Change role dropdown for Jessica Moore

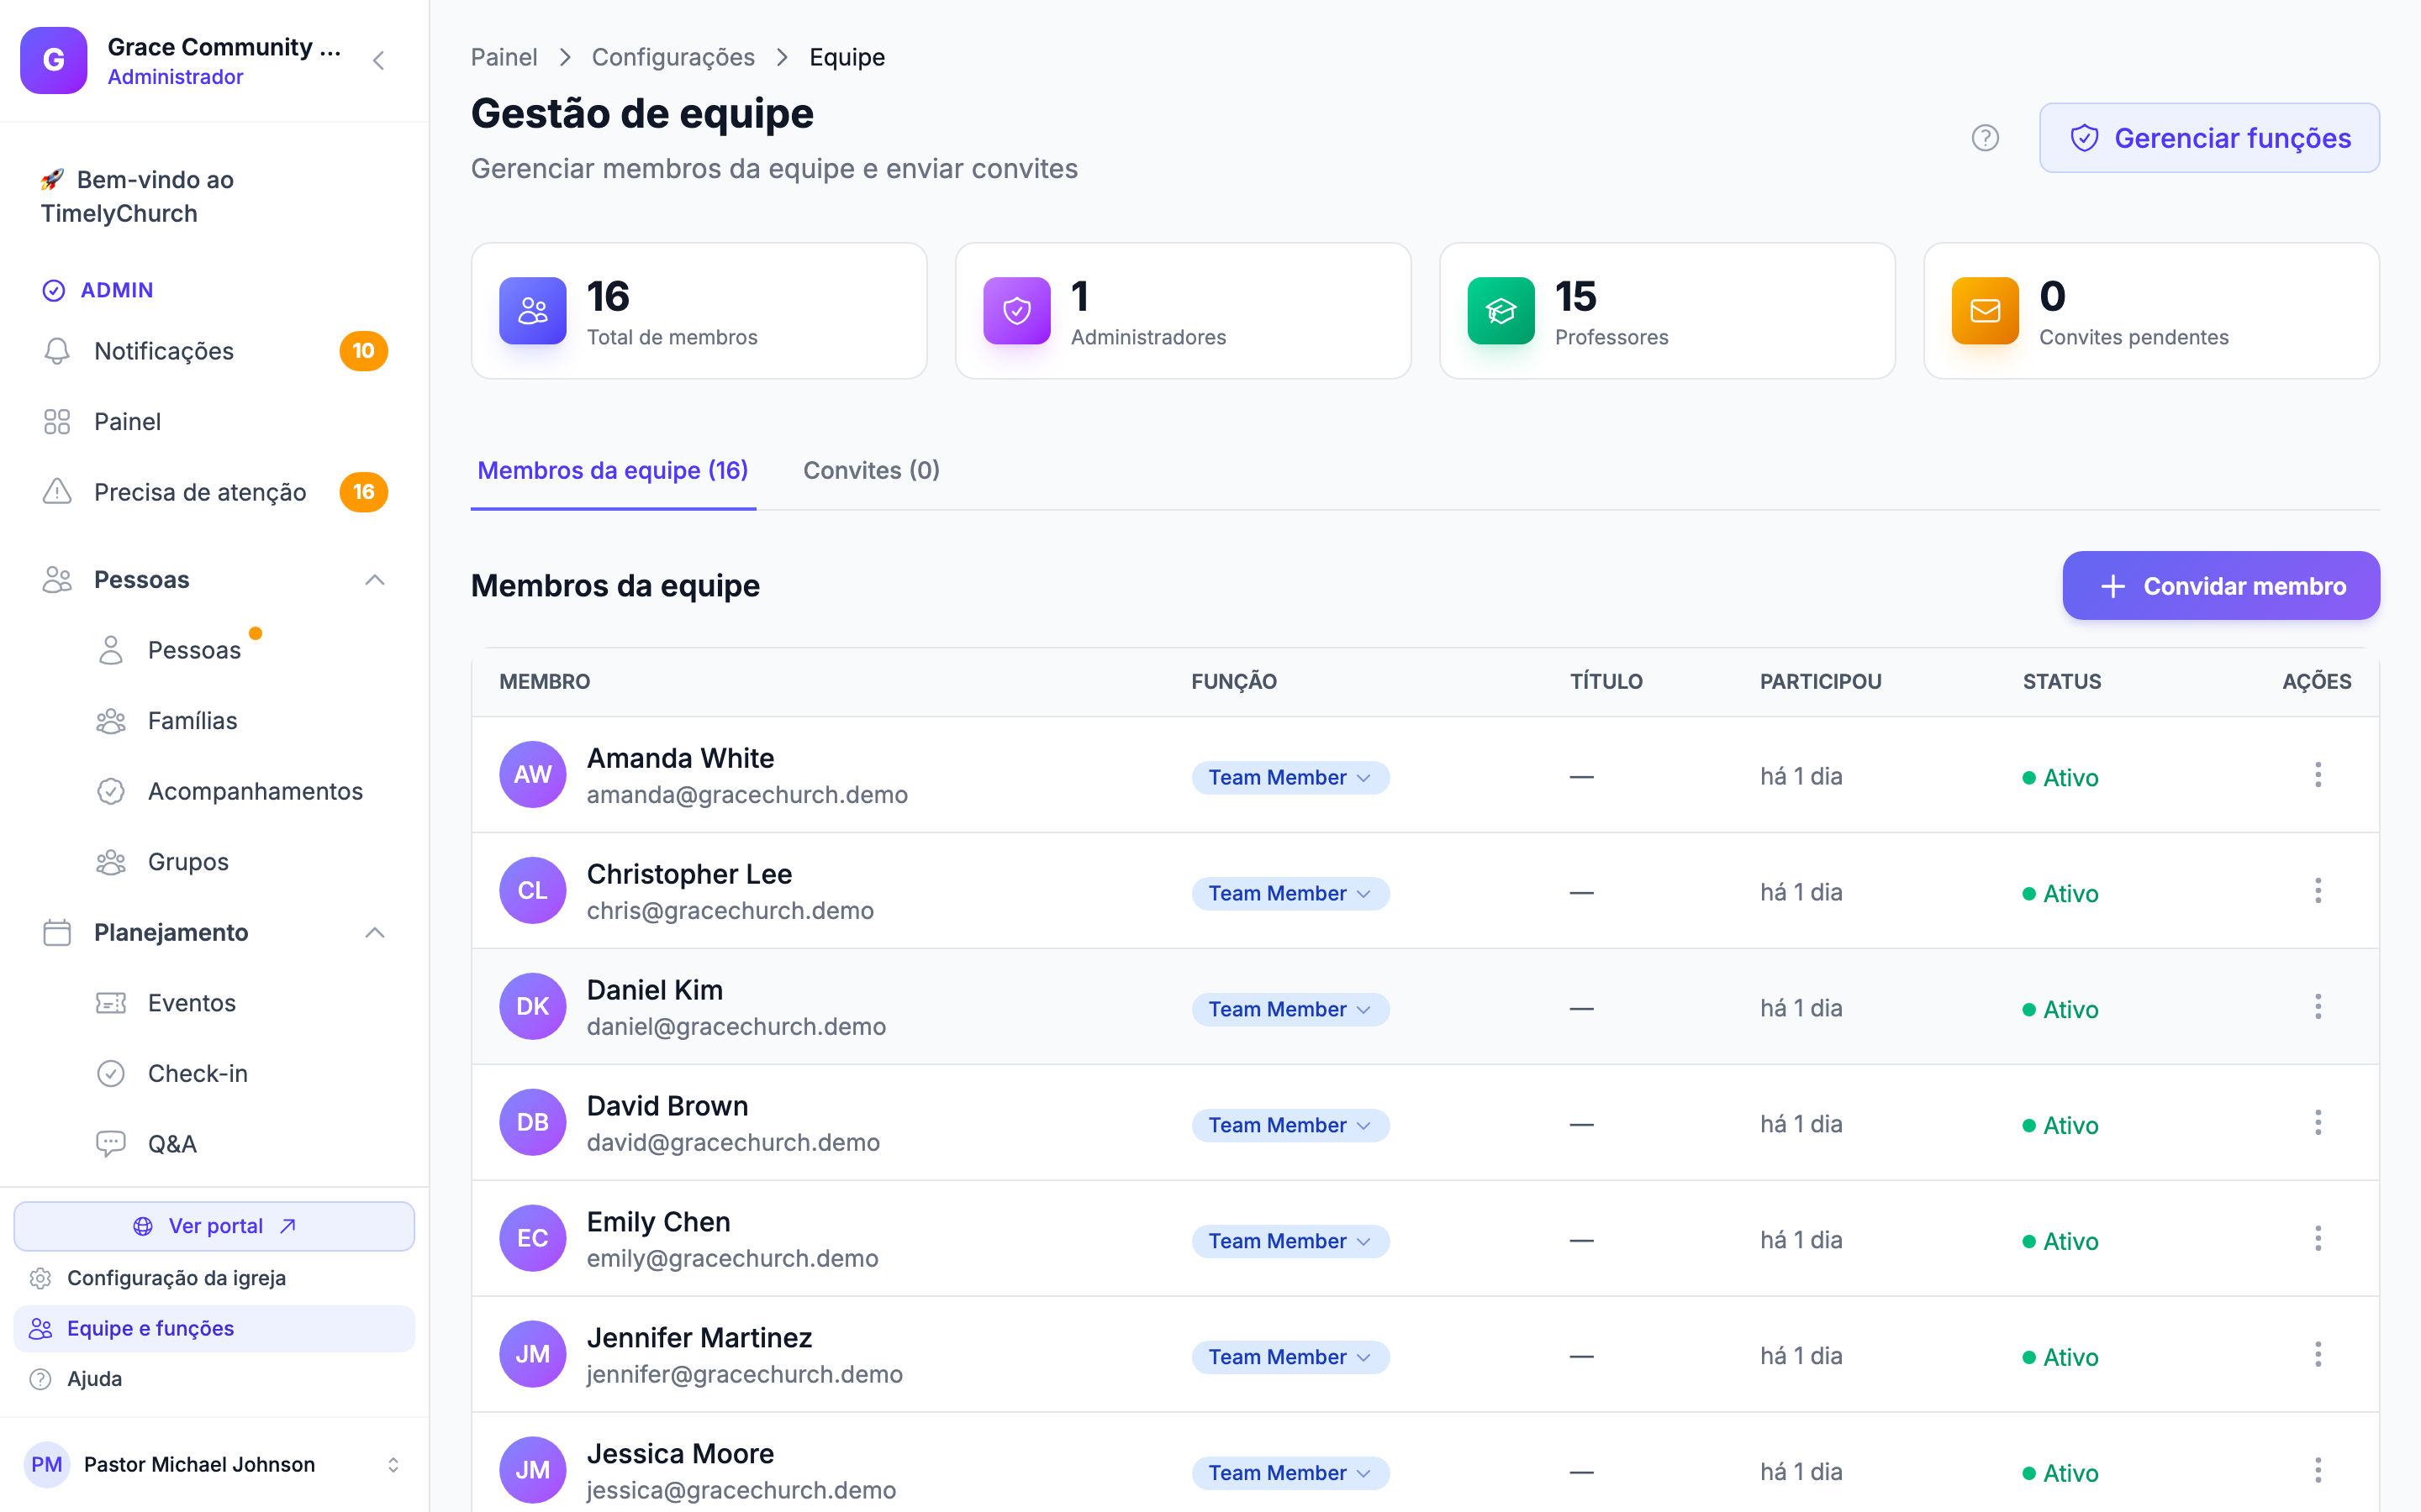1290,1474
